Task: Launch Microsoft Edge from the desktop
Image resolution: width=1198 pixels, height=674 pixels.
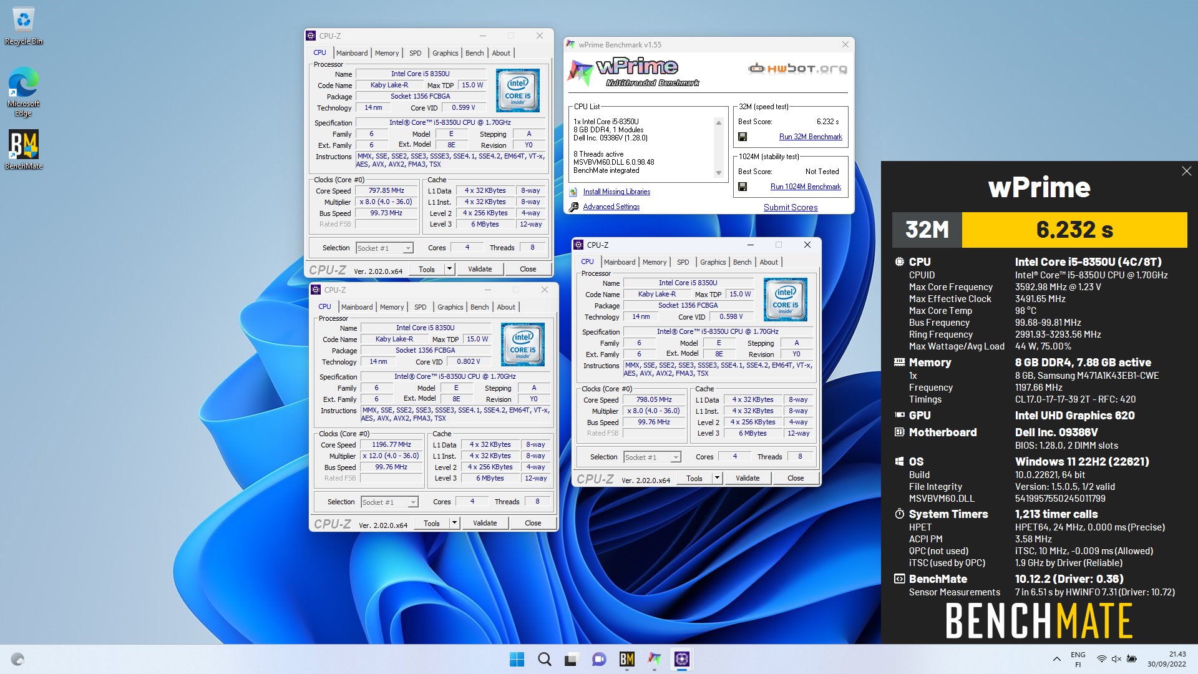Action: pyautogui.click(x=23, y=92)
